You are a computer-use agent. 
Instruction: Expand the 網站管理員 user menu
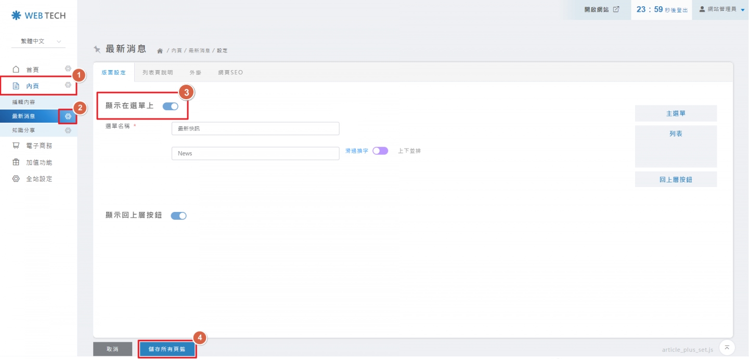click(x=721, y=9)
